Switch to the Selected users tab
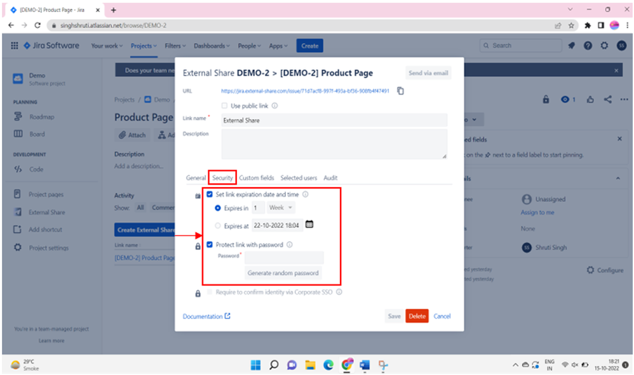The image size is (634, 375). pyautogui.click(x=299, y=178)
